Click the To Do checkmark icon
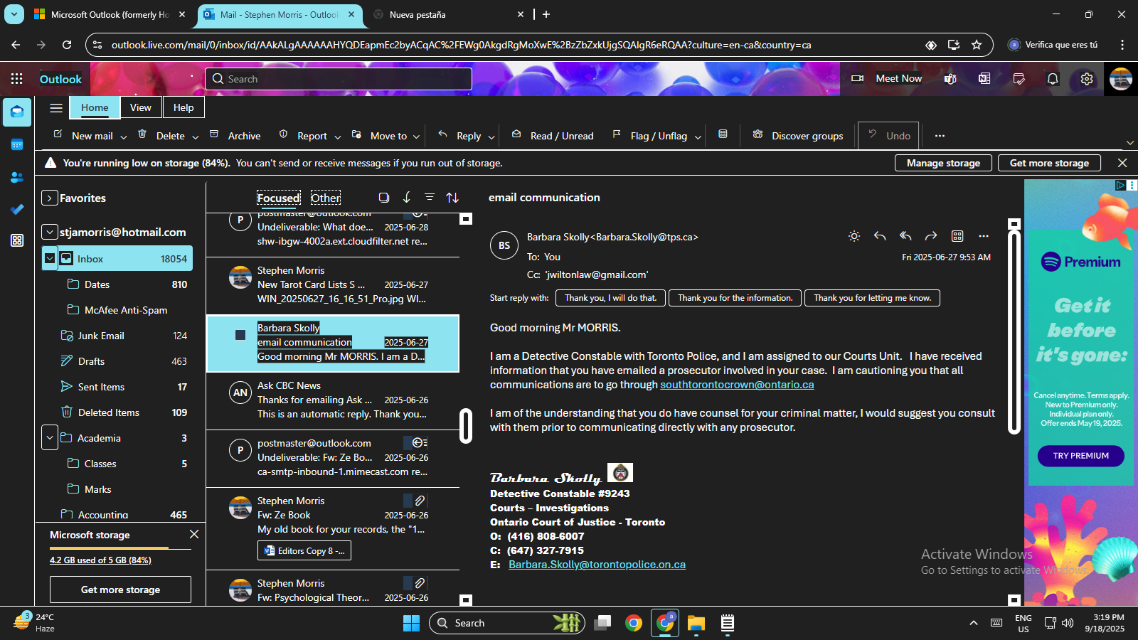The width and height of the screenshot is (1138, 640). coord(17,209)
